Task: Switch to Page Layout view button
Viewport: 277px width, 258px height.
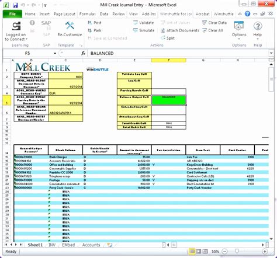Action: pyautogui.click(x=199, y=252)
